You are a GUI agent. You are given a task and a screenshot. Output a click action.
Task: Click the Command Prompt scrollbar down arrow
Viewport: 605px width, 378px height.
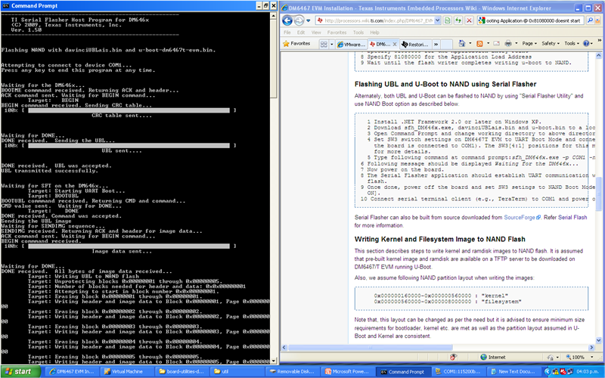(274, 361)
